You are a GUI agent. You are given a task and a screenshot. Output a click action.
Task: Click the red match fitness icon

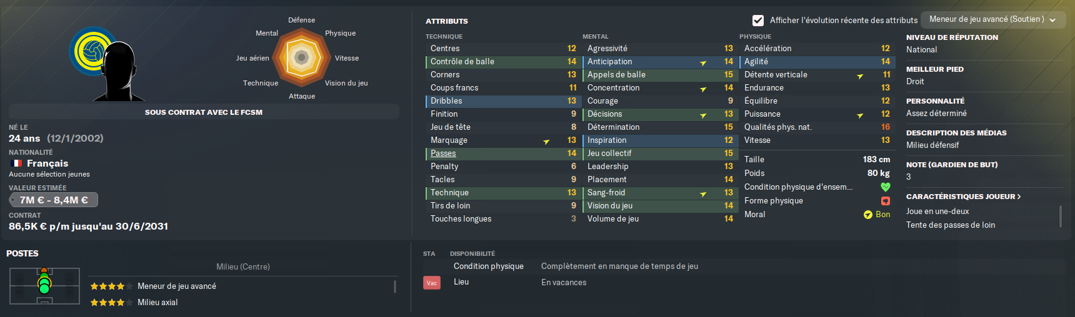(x=885, y=201)
